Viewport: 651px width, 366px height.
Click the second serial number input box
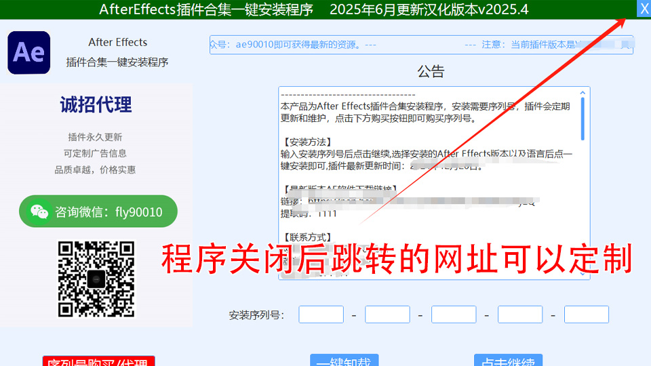point(387,314)
